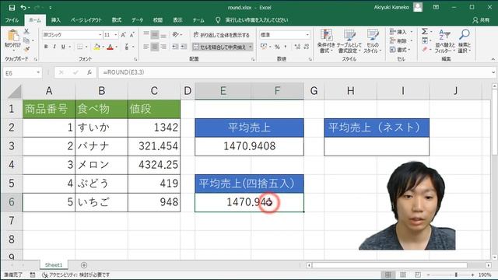This screenshot has height=280, width=498.
Task: Click the Save icon in the quick access toolbar
Action: click(12, 8)
